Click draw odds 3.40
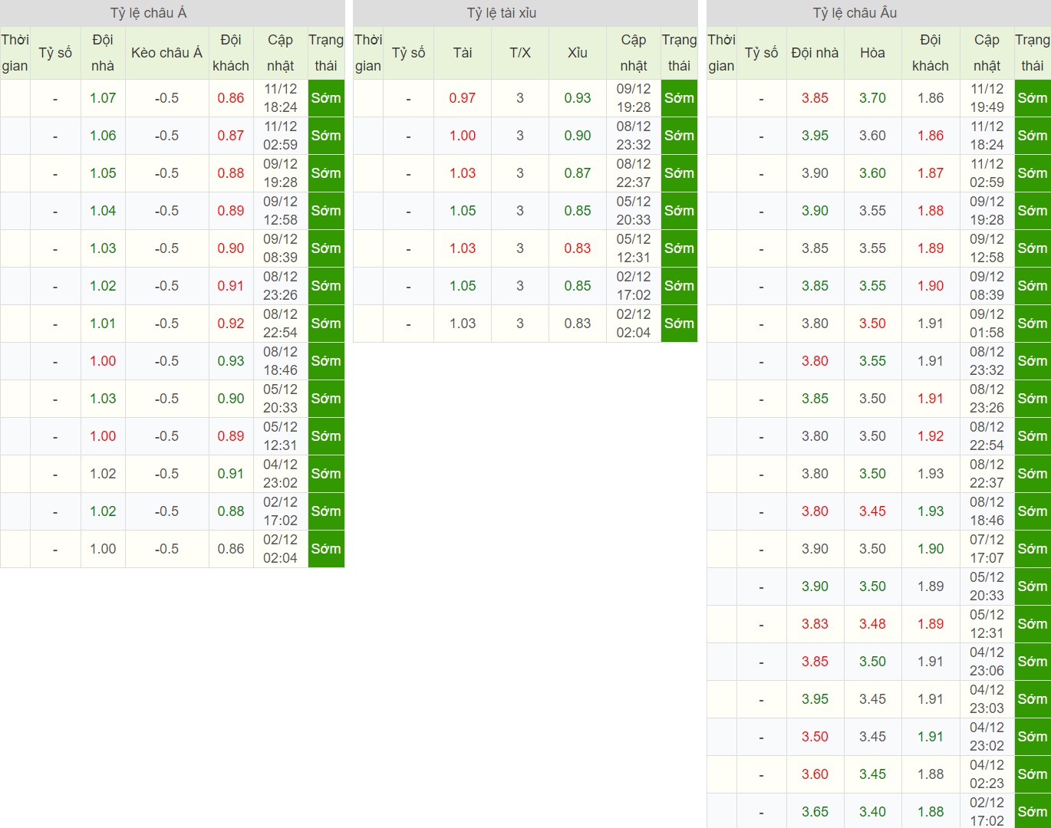The height and width of the screenshot is (828, 1051). [872, 812]
